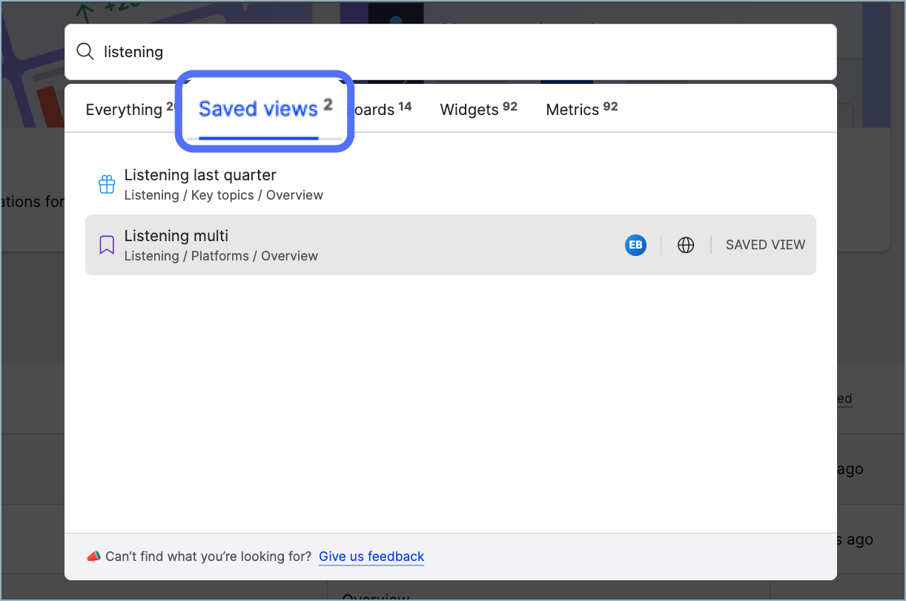Switch to the Boards tab
906x601 pixels.
coord(380,109)
